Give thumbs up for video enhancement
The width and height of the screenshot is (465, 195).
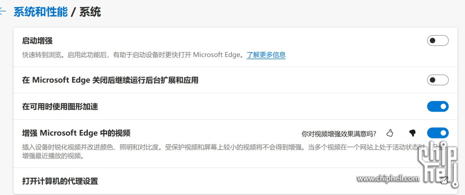pyautogui.click(x=390, y=133)
